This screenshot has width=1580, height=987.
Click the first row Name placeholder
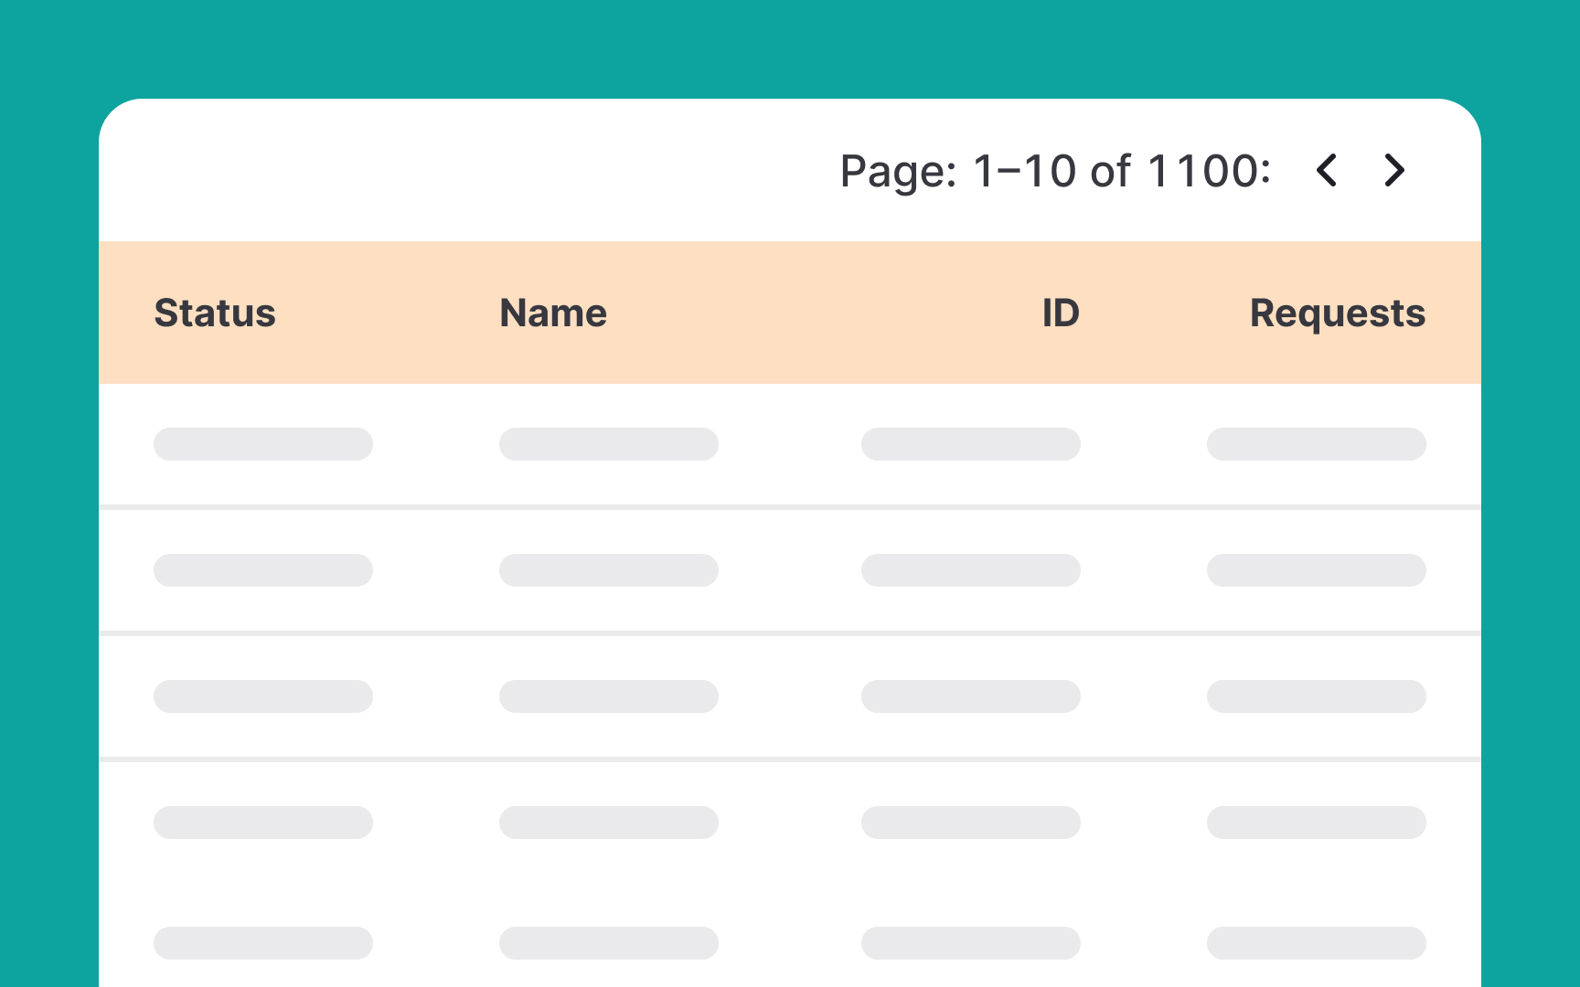608,444
